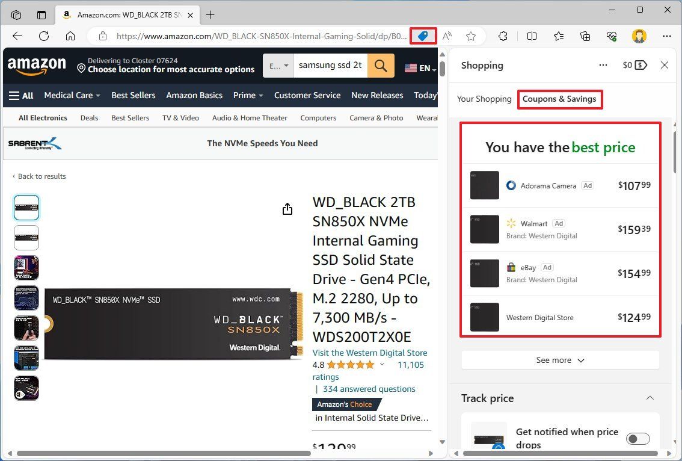The width and height of the screenshot is (682, 461).
Task: Enable notifications when price drops
Action: point(638,439)
